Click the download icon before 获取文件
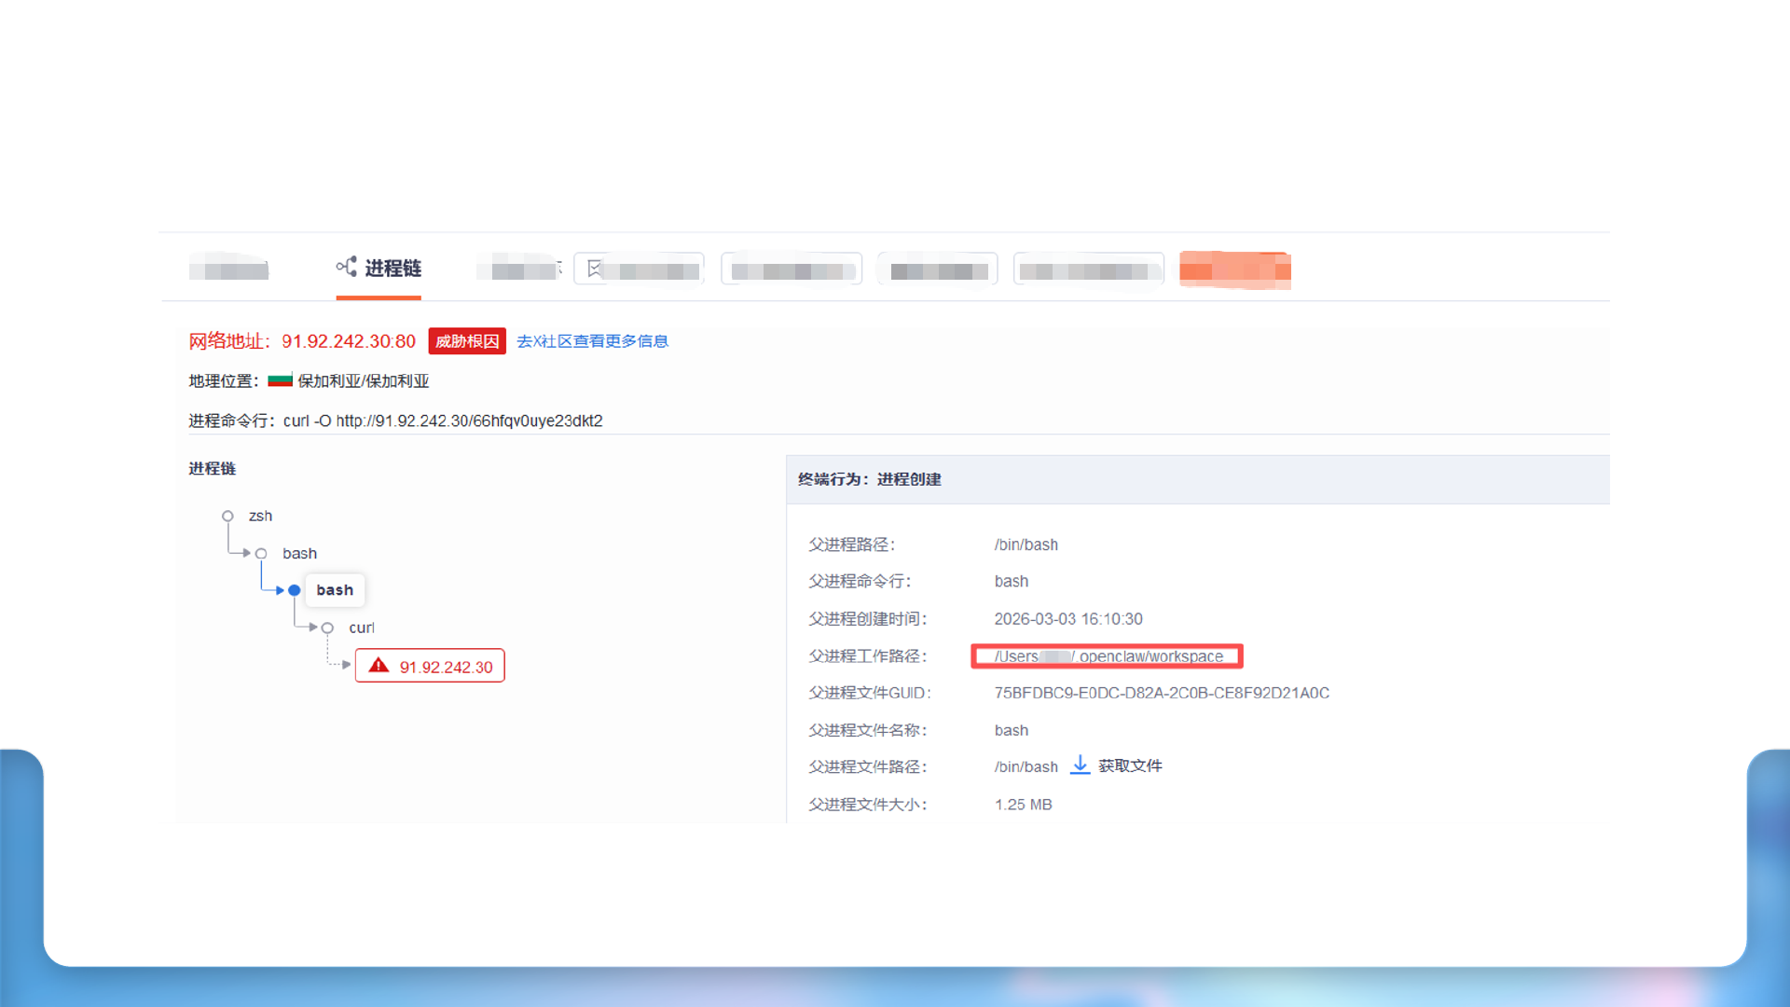 (1080, 765)
